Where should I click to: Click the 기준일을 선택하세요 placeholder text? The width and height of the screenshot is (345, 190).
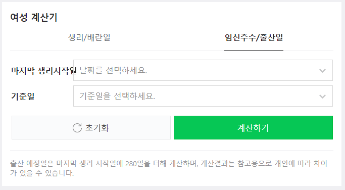point(117,96)
